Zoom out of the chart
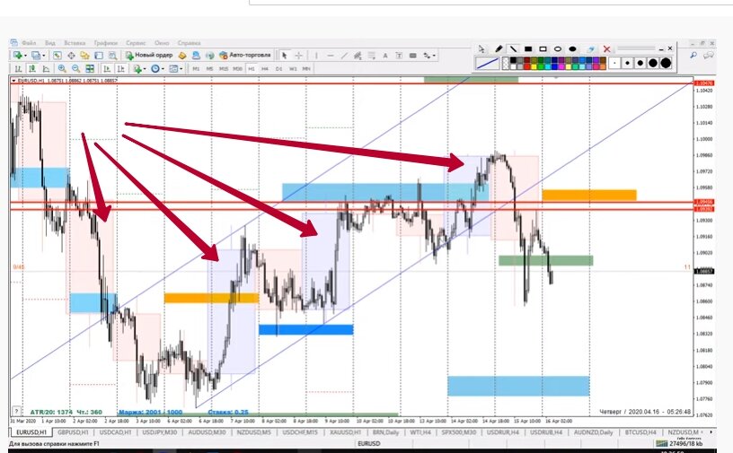Screen dimensions: 733x453 [75, 69]
